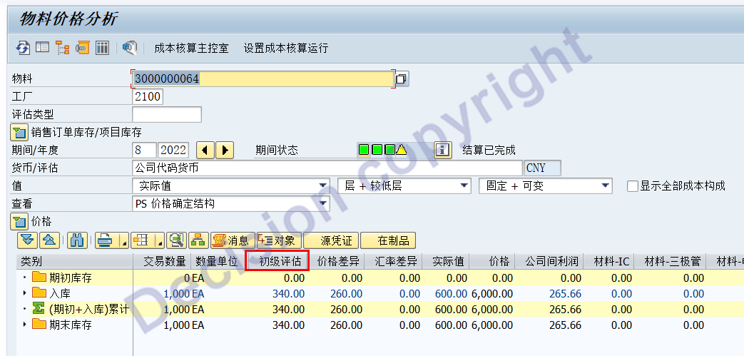This screenshot has height=356, width=744.
Task: Open 成本核算主控室 from the toolbar
Action: [191, 48]
